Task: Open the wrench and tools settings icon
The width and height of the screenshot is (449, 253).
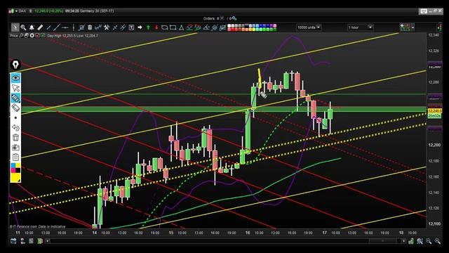Action: pos(107,27)
